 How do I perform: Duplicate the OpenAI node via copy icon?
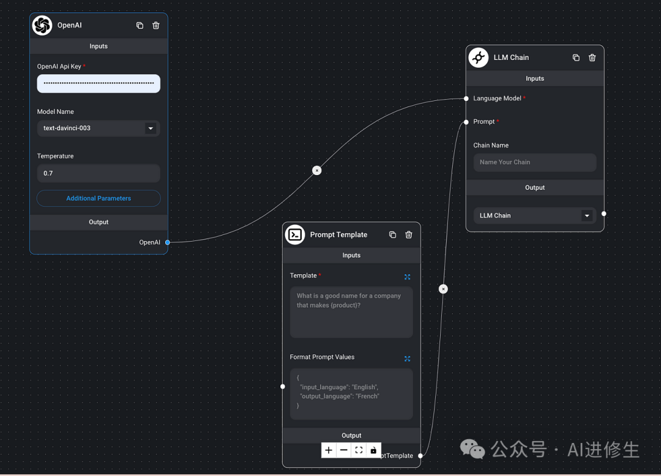[x=140, y=26]
